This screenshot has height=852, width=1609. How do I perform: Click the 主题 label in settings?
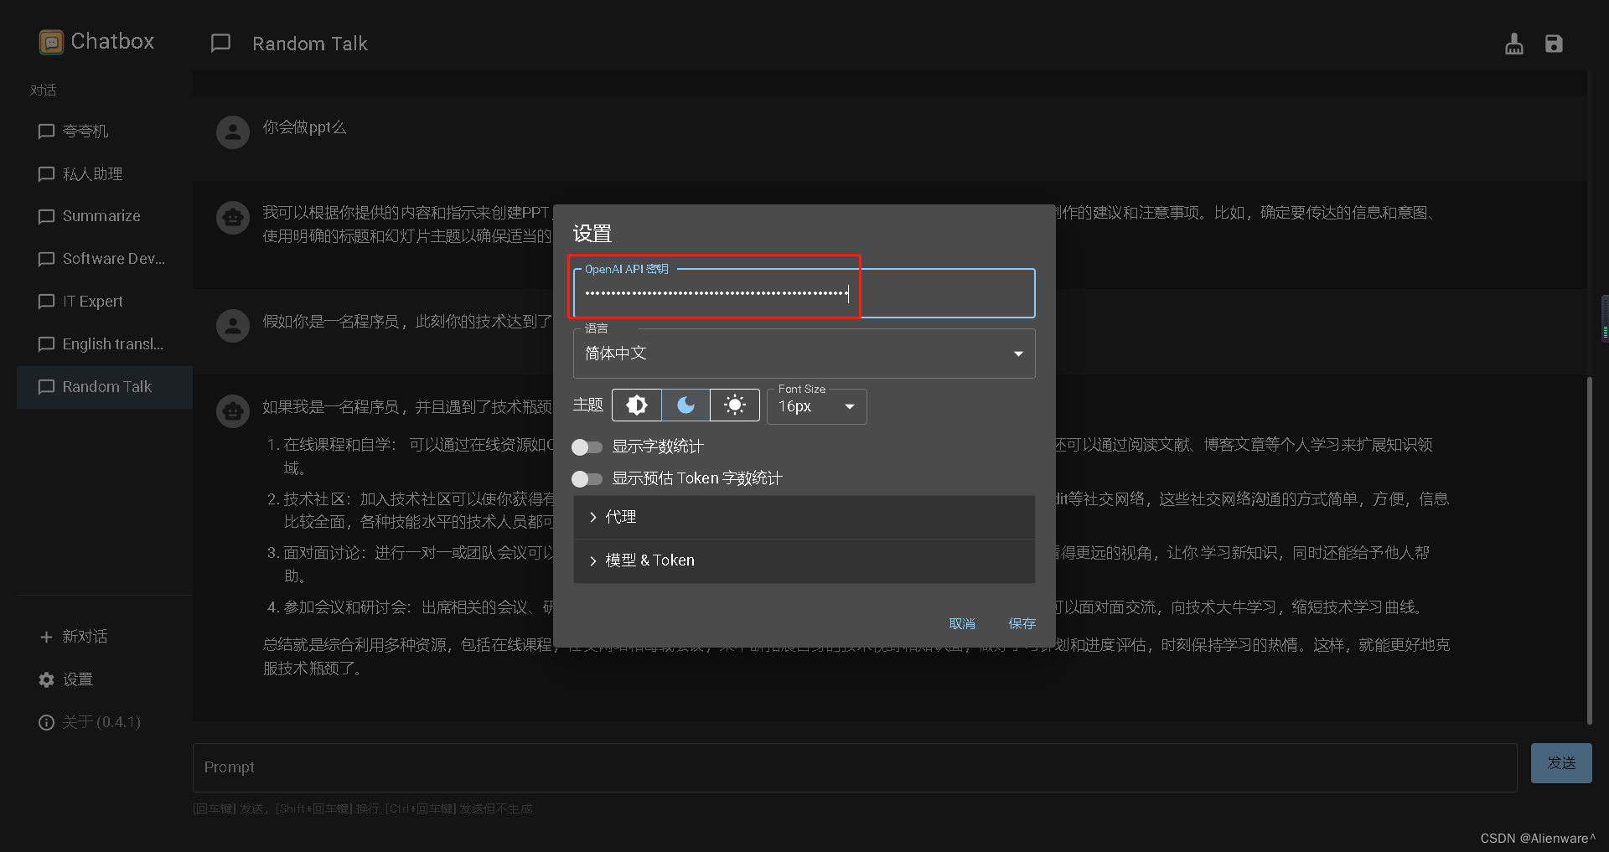point(587,405)
